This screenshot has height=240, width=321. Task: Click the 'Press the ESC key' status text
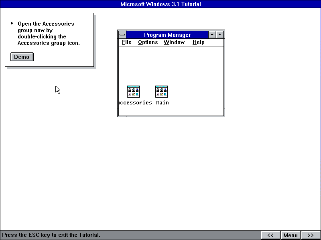(x=51, y=235)
